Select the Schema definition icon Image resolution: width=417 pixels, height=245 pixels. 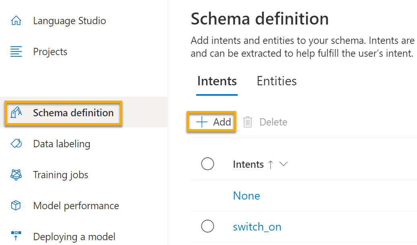[x=15, y=113]
